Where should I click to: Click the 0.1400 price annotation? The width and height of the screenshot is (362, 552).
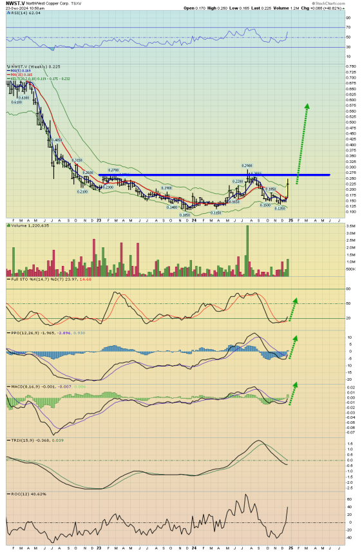172,207
